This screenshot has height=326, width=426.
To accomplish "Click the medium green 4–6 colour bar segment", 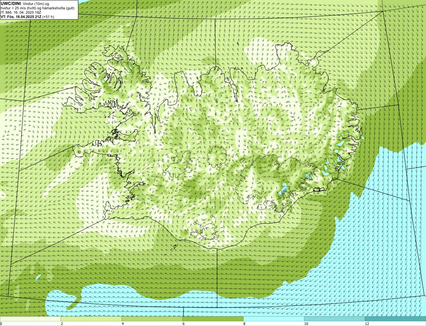I will pos(152,319).
